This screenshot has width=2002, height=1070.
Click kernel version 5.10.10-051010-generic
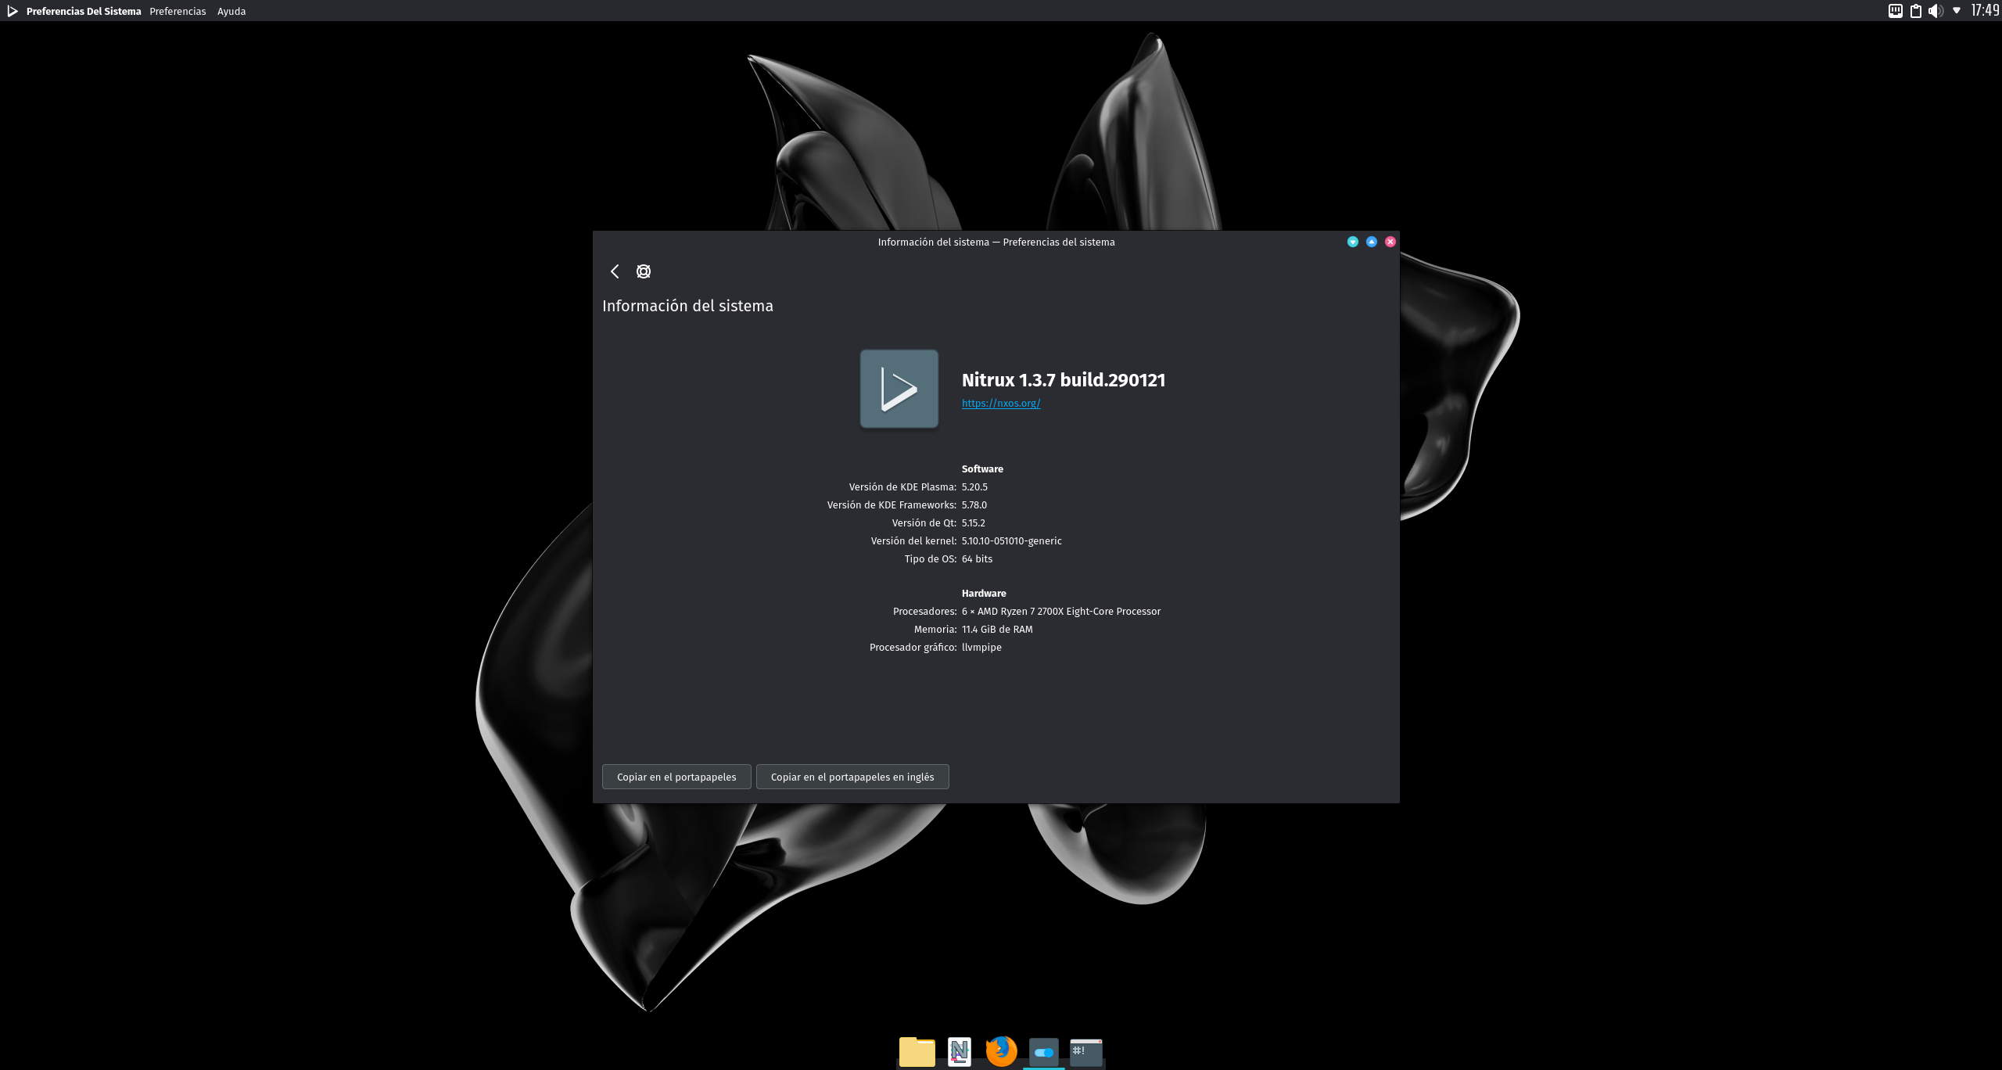(x=1012, y=540)
